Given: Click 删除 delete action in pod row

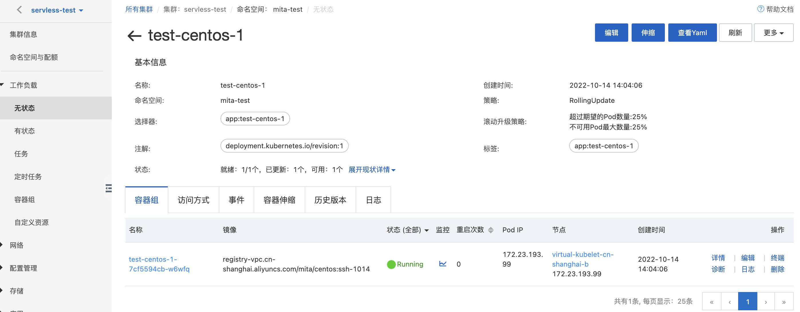Looking at the screenshot, I should click(777, 269).
